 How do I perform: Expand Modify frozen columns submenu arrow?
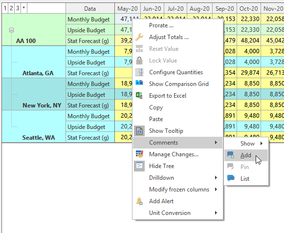point(216,190)
